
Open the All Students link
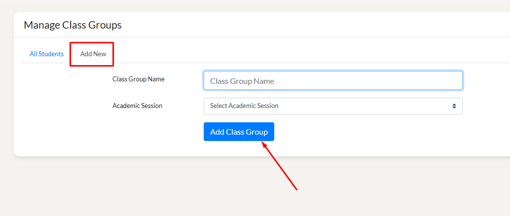(x=46, y=54)
